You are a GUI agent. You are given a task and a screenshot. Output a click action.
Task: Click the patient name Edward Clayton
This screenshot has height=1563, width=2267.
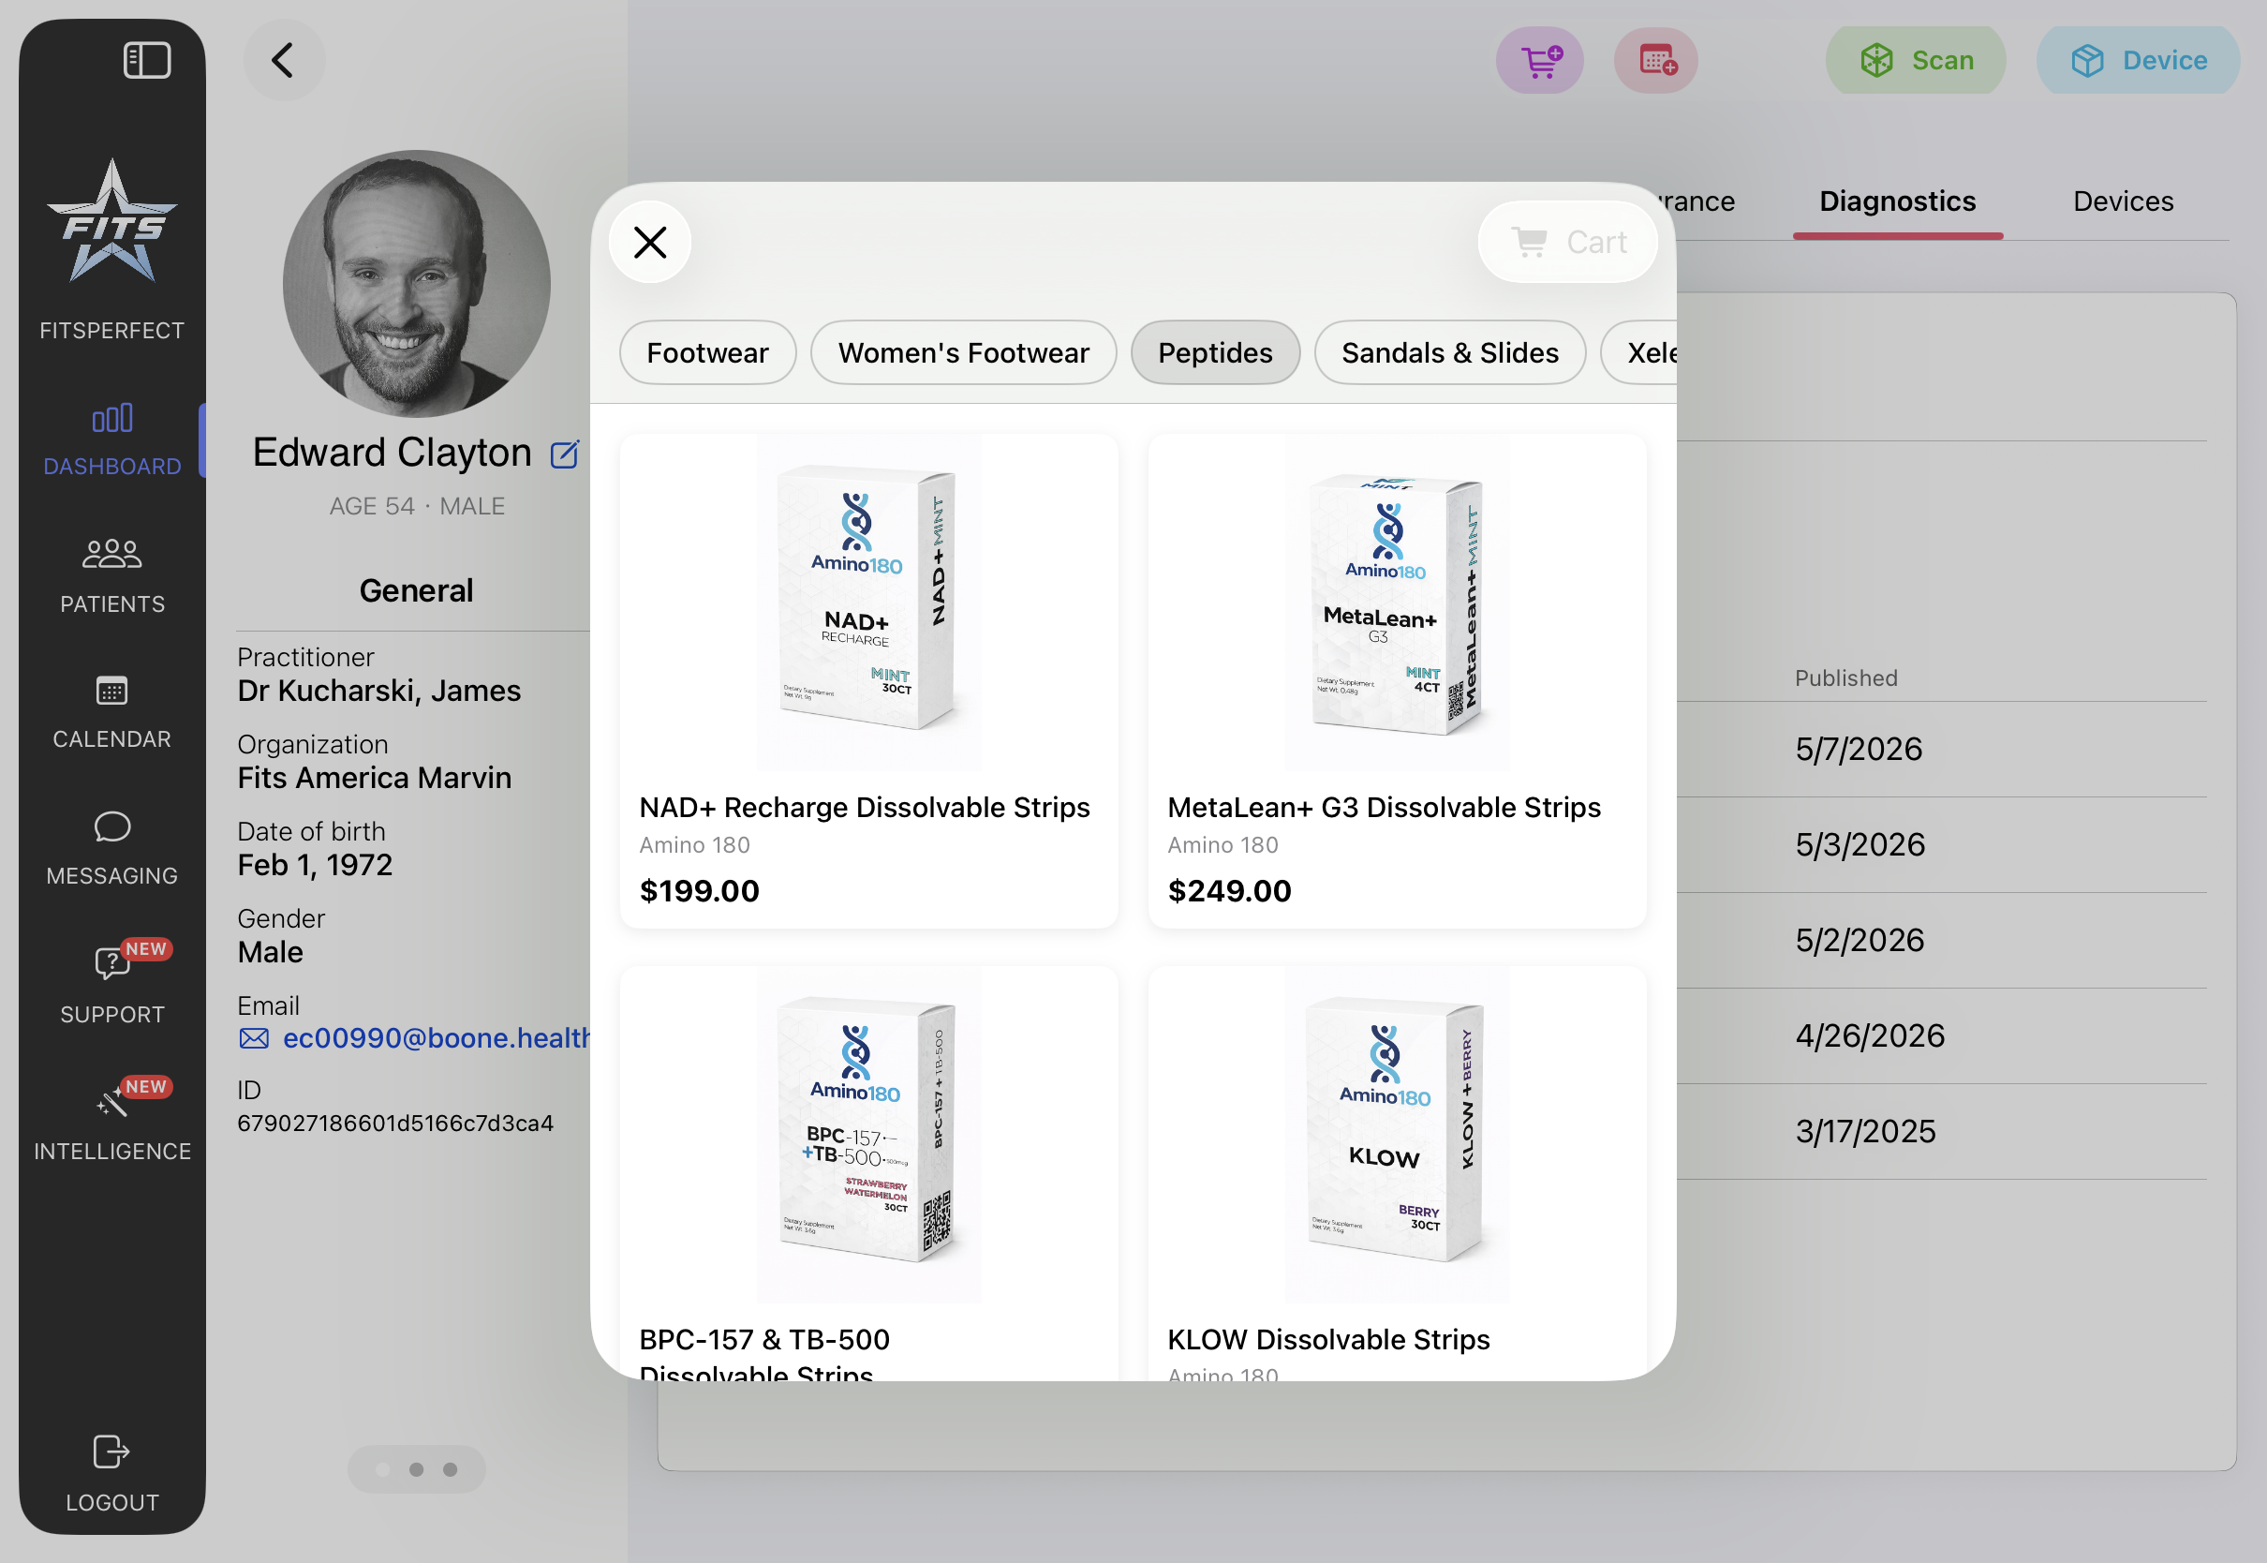click(392, 453)
